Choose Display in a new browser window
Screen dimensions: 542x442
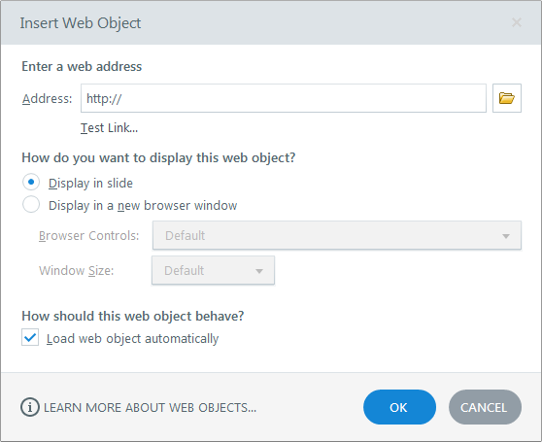[31, 205]
